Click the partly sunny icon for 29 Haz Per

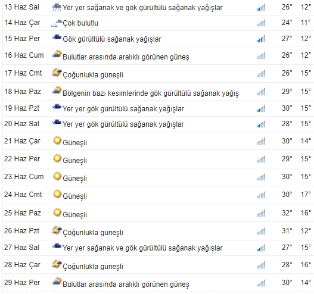[57, 282]
